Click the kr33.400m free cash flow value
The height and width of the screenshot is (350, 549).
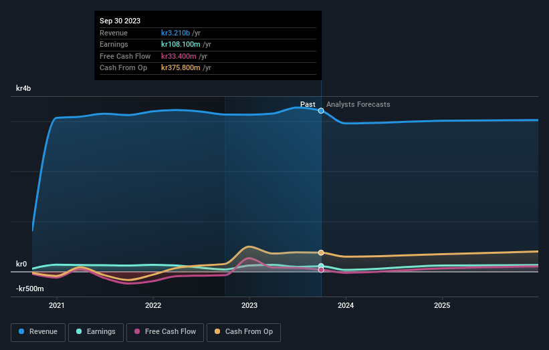click(x=179, y=56)
